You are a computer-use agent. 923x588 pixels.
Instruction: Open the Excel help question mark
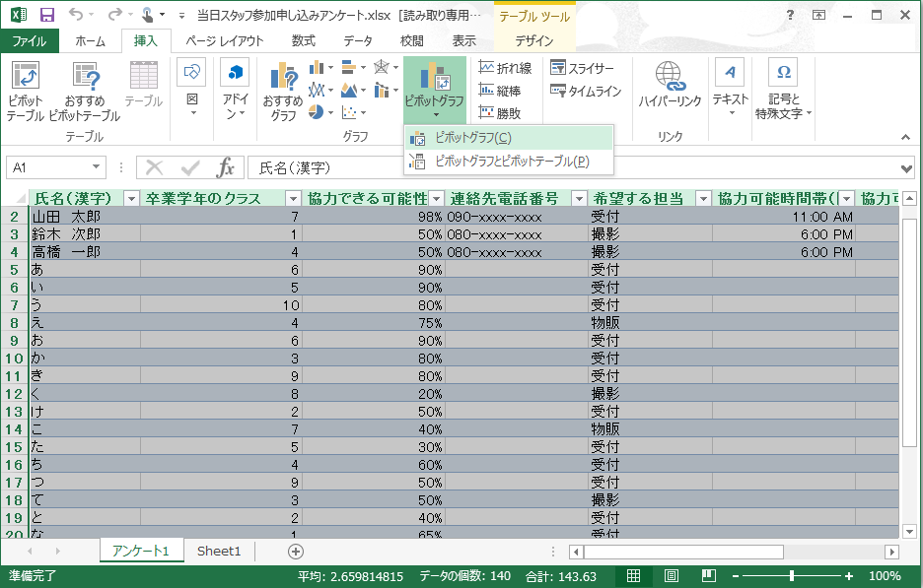(x=791, y=15)
